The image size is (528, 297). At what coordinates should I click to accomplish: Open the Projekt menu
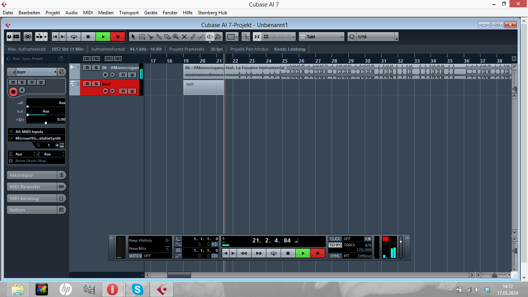pyautogui.click(x=53, y=13)
